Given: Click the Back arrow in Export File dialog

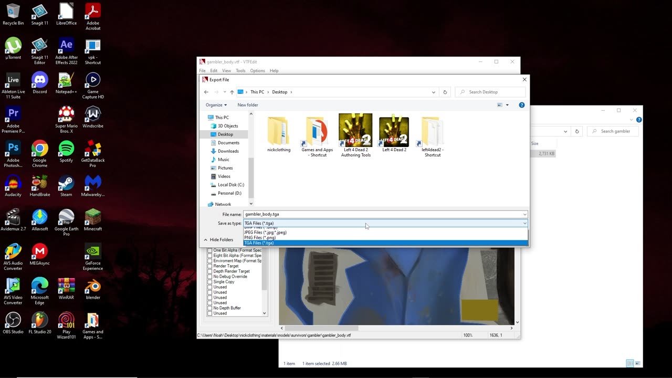Looking at the screenshot, I should (x=206, y=92).
